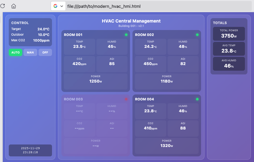254x162 pixels.
Task: Open the TOTAL POWER card
Action: coord(229,34)
